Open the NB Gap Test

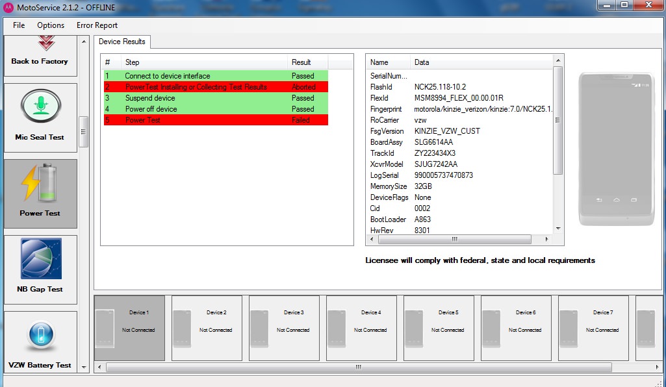tap(40, 269)
